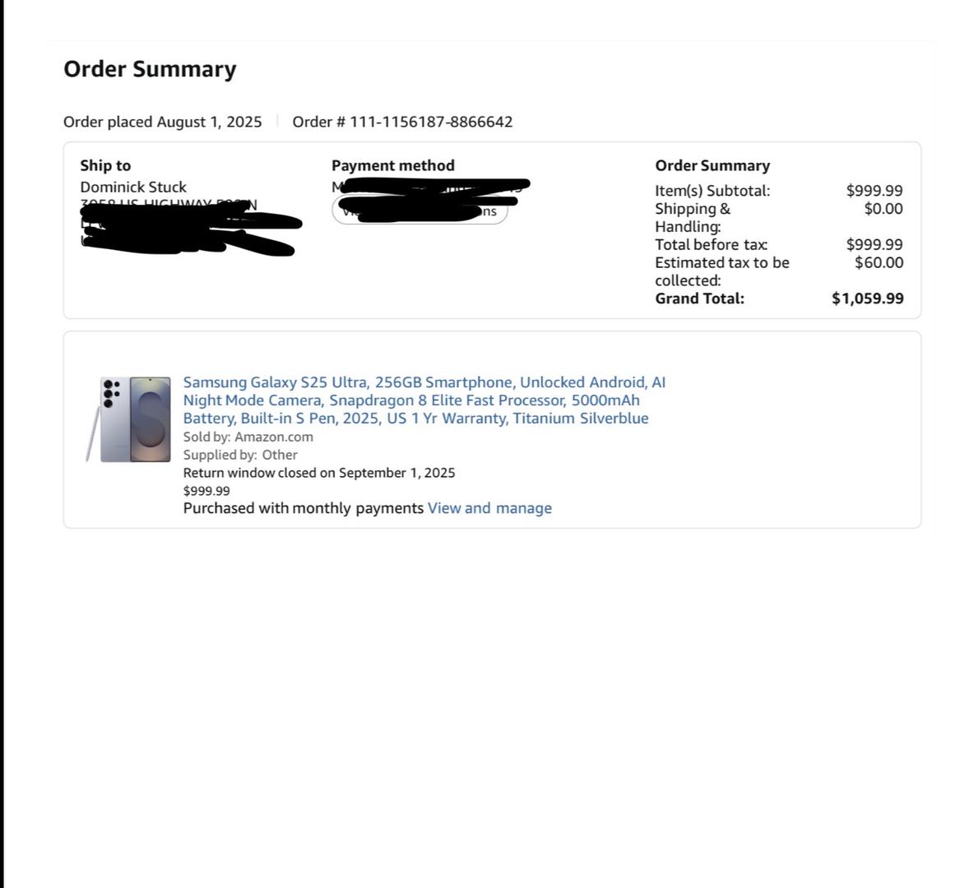This screenshot has width=969, height=888.
Task: Click the Order placed August 1, 2025 text
Action: click(163, 122)
